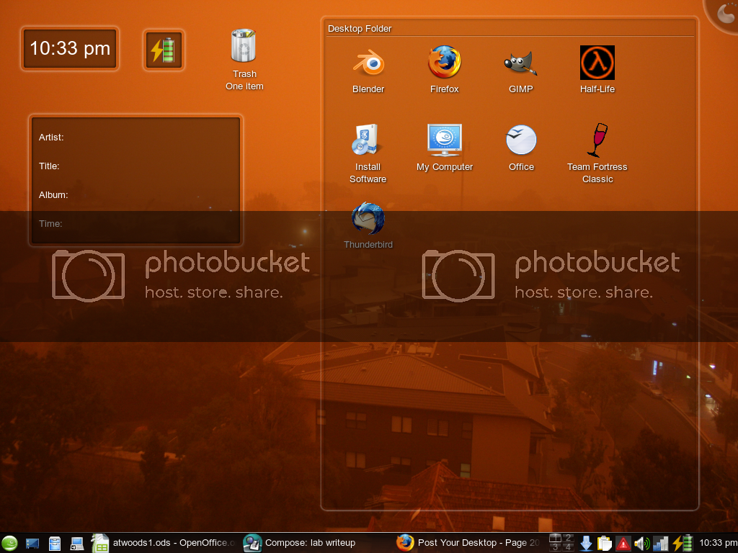Open the openSUSE application launcher menu

[x=9, y=544]
